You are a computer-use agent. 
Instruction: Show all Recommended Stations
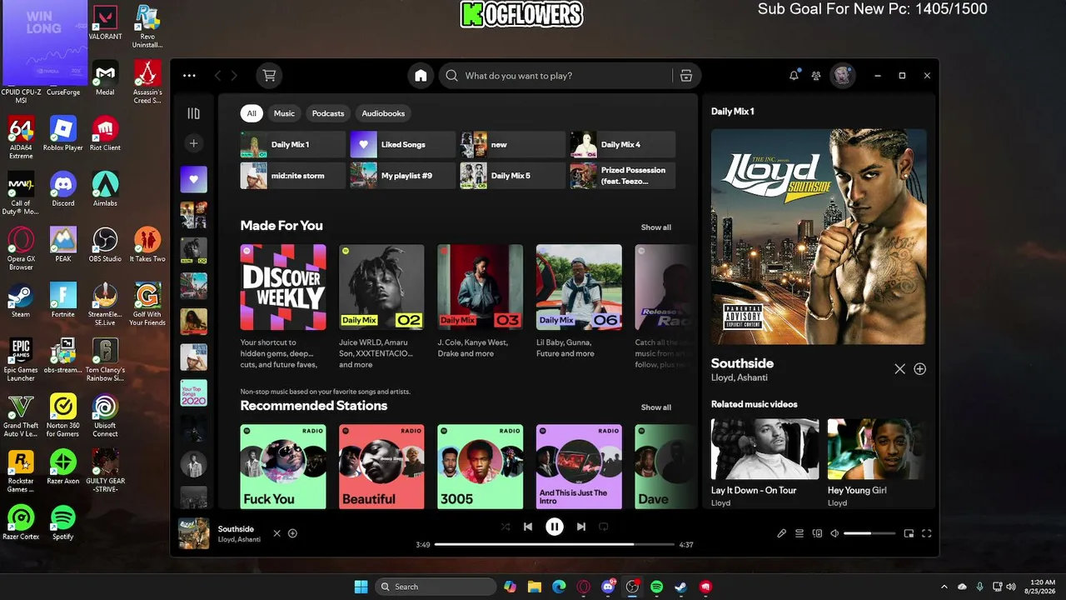pos(655,407)
